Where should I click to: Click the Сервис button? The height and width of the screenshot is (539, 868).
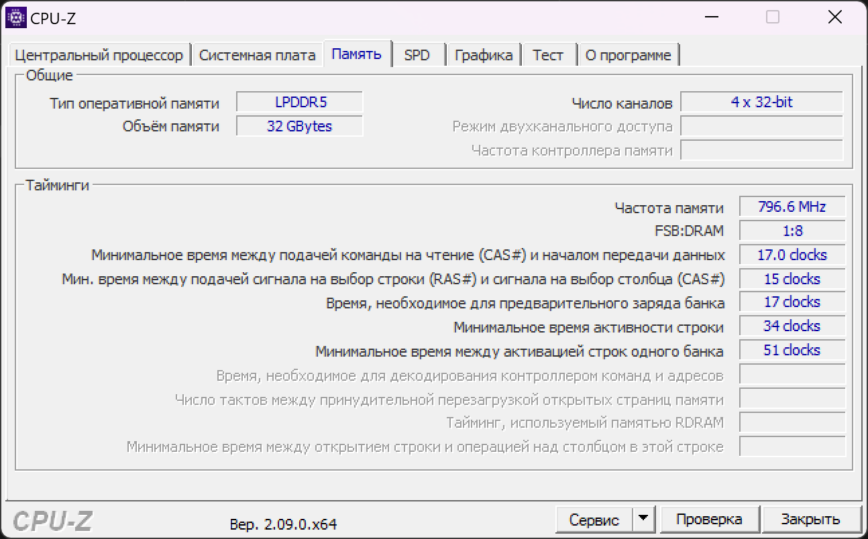click(594, 519)
